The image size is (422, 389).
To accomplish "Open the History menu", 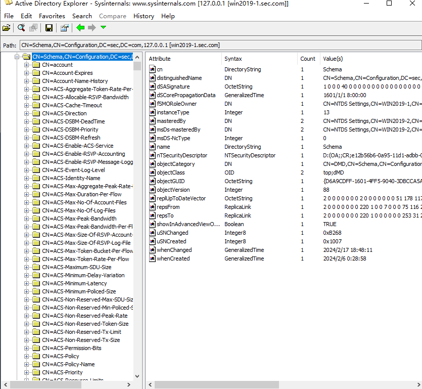I will (144, 16).
